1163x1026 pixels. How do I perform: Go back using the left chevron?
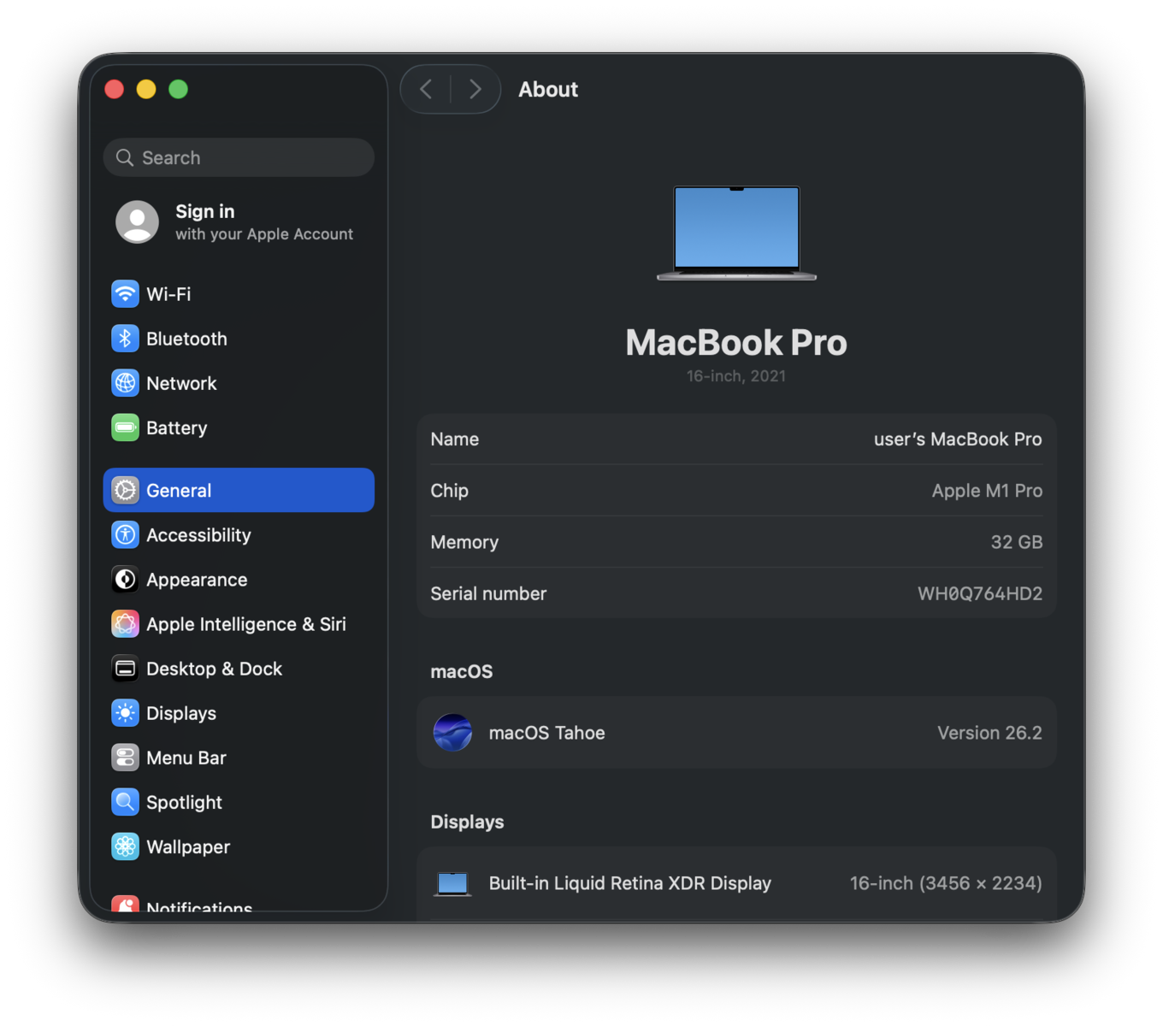[426, 89]
